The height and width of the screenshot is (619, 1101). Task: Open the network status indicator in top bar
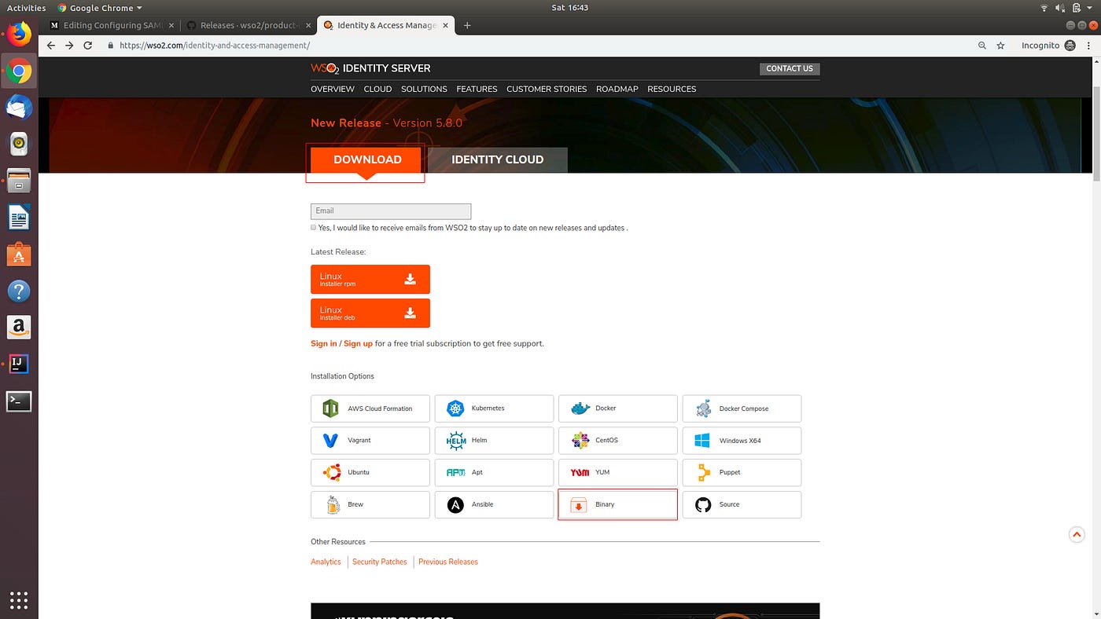[x=1044, y=8]
